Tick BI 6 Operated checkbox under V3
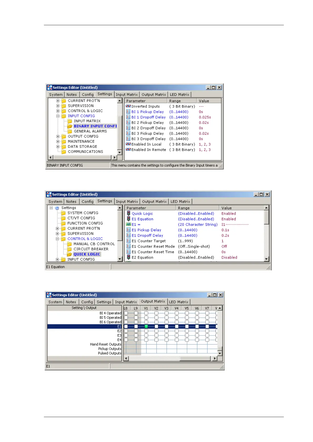The height and width of the screenshot is (442, 313). point(167,322)
